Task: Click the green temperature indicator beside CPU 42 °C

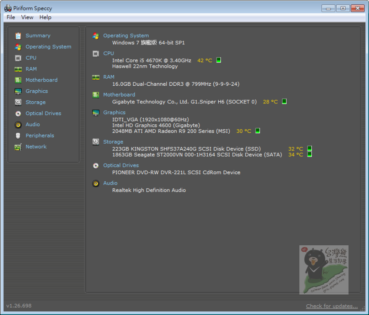Action: 219,60
